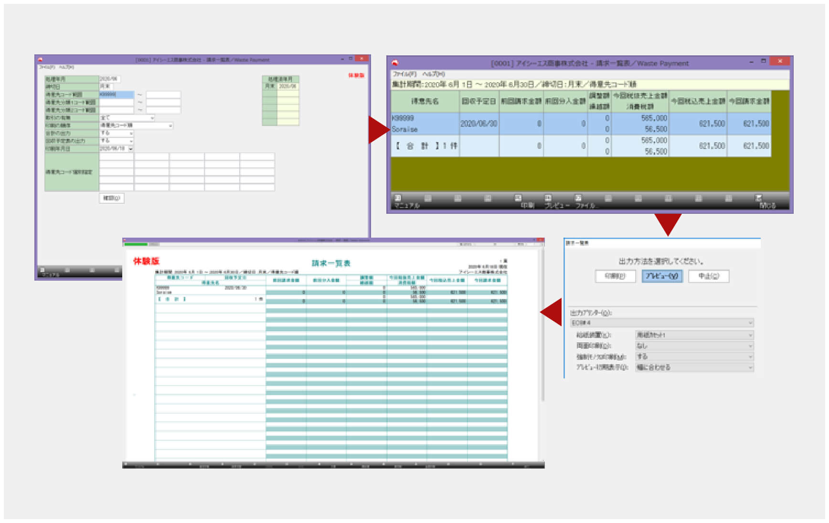Viewport: 829px width, 523px height.
Task: Open the ヘルプ menu in the result list window
Action: coord(434,74)
